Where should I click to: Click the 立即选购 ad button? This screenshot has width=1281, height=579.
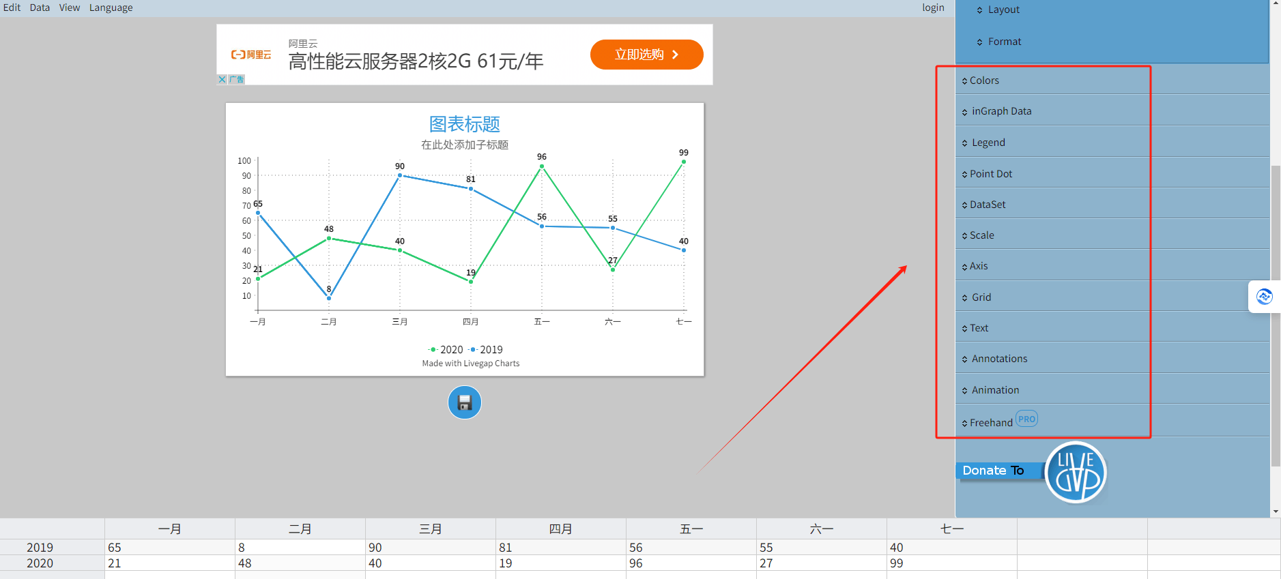(x=646, y=55)
